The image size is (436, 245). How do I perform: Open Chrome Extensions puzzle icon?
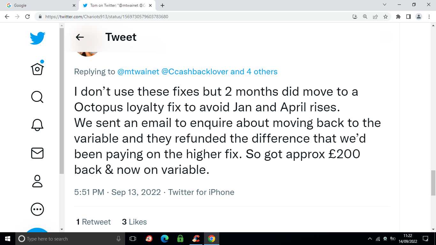coord(398,17)
